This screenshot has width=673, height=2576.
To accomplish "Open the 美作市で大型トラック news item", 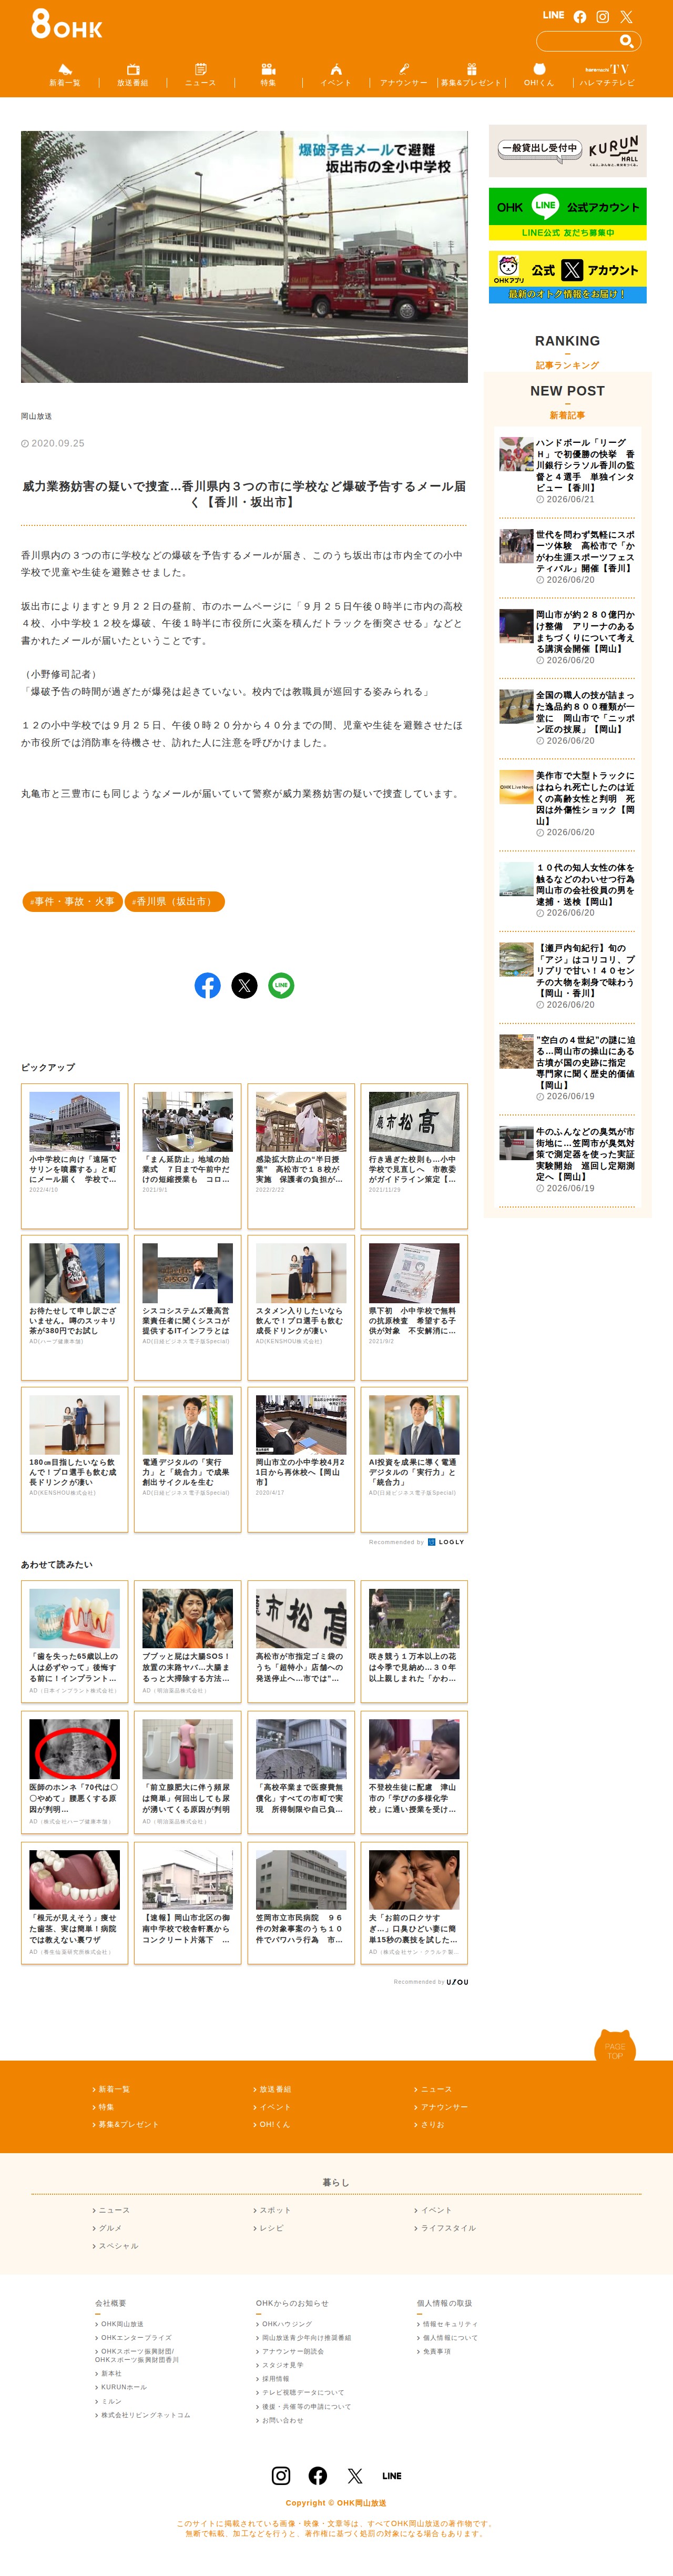I will tap(567, 803).
